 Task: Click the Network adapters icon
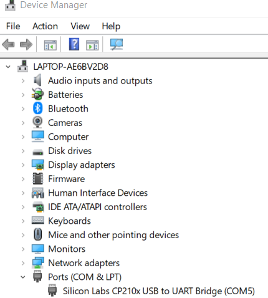pos(38,263)
